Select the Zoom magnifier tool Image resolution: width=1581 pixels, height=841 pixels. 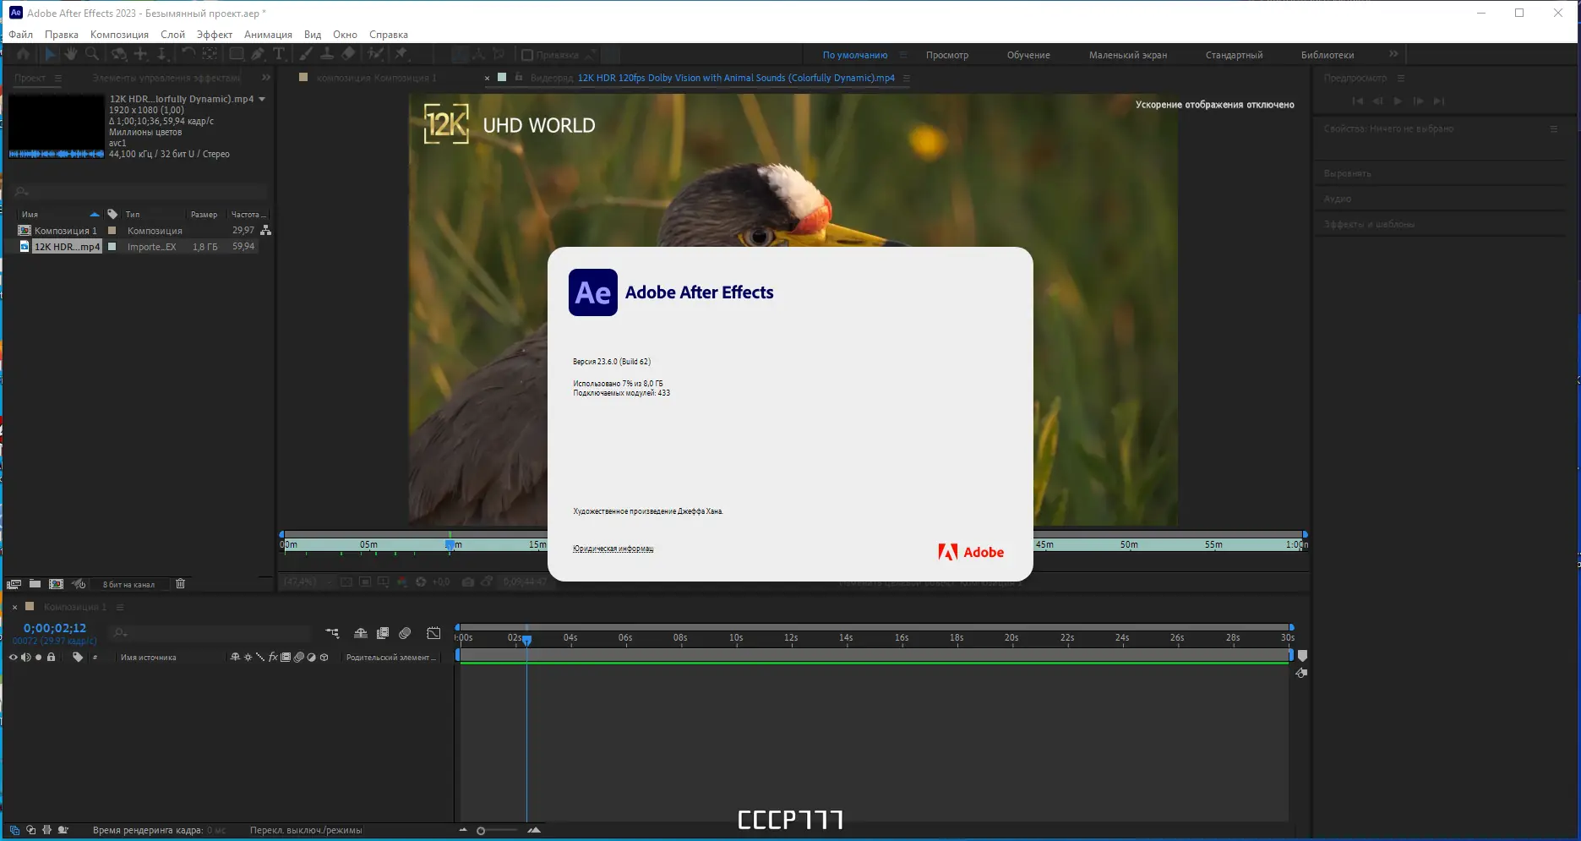pos(92,54)
